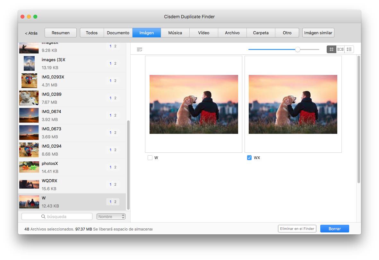379x260 pixels.
Task: Select copy 2 badge next to IMG_0289
Action: point(115,98)
